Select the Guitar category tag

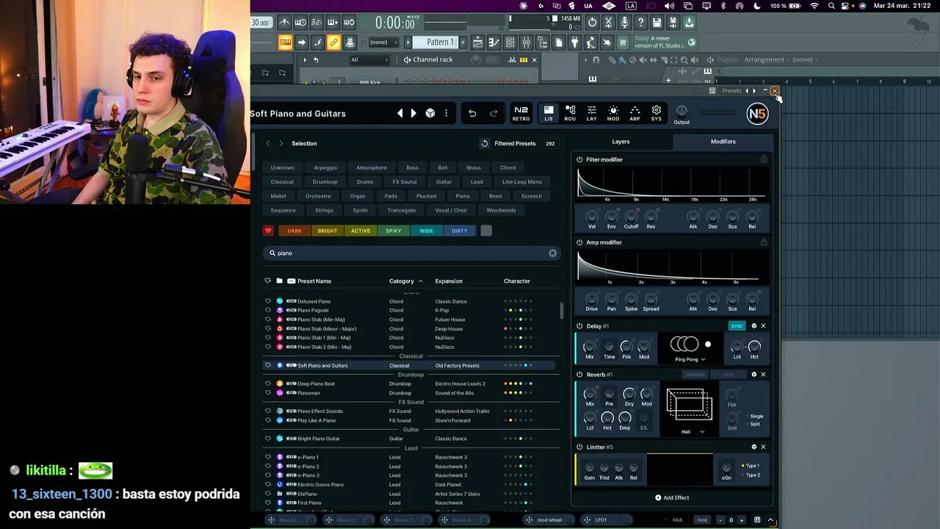[444, 181]
